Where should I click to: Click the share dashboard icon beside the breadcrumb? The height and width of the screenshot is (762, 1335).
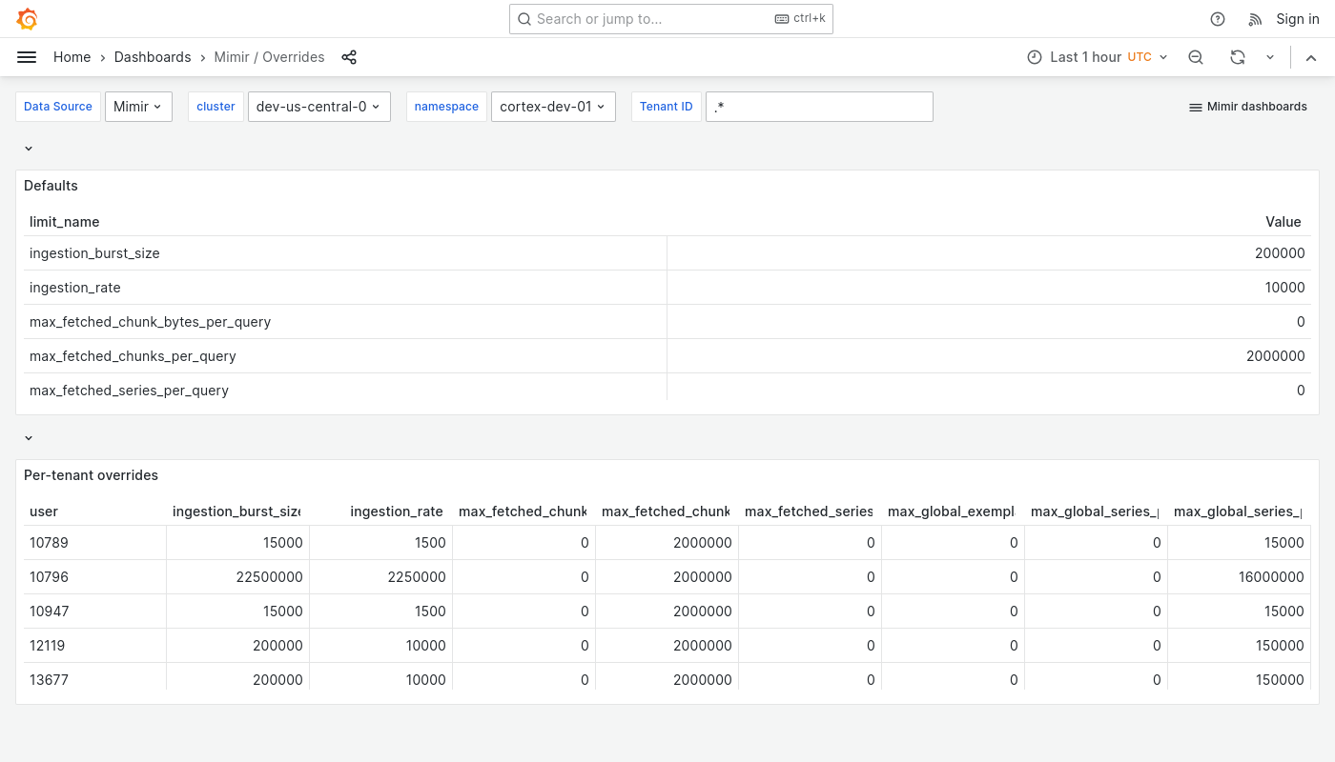coord(349,57)
